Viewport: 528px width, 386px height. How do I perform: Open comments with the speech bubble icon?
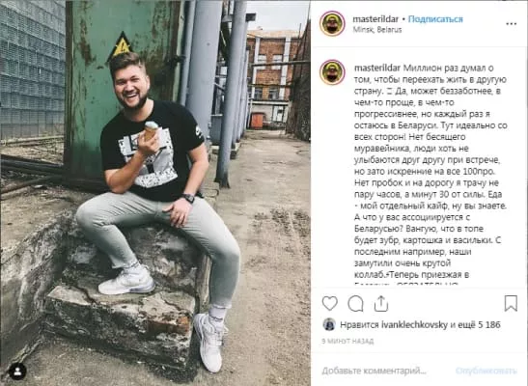point(355,304)
